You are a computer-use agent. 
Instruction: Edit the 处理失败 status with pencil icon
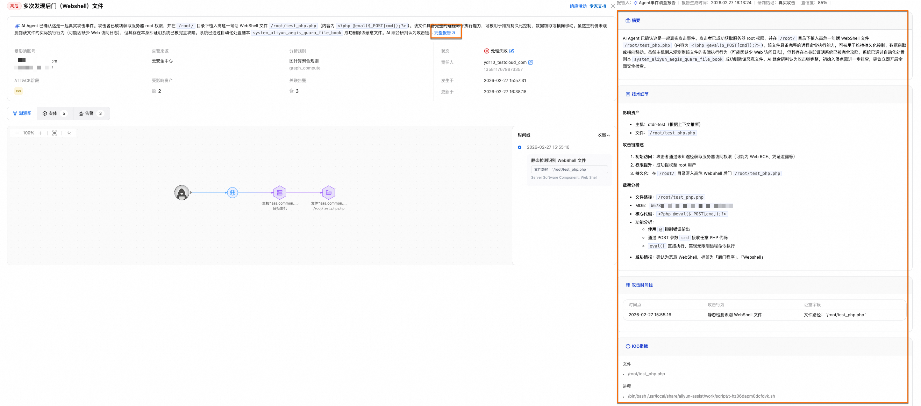click(x=512, y=51)
